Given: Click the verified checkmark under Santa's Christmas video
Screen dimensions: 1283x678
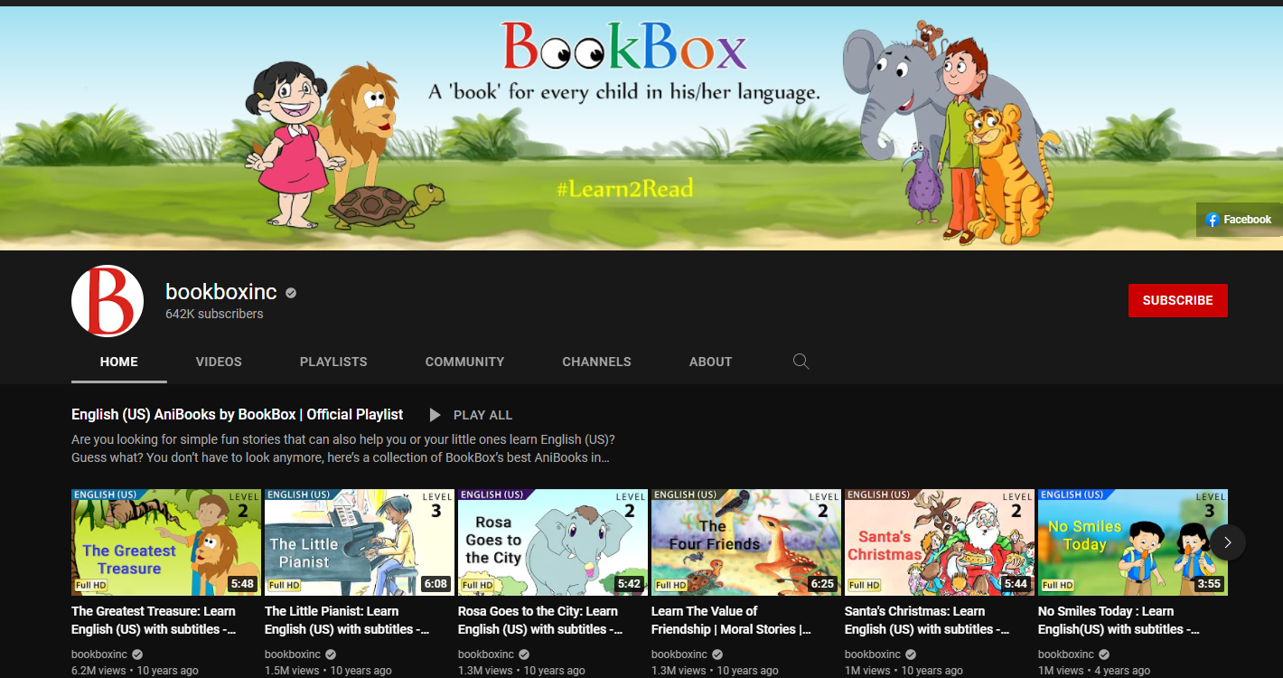Looking at the screenshot, I should [910, 654].
